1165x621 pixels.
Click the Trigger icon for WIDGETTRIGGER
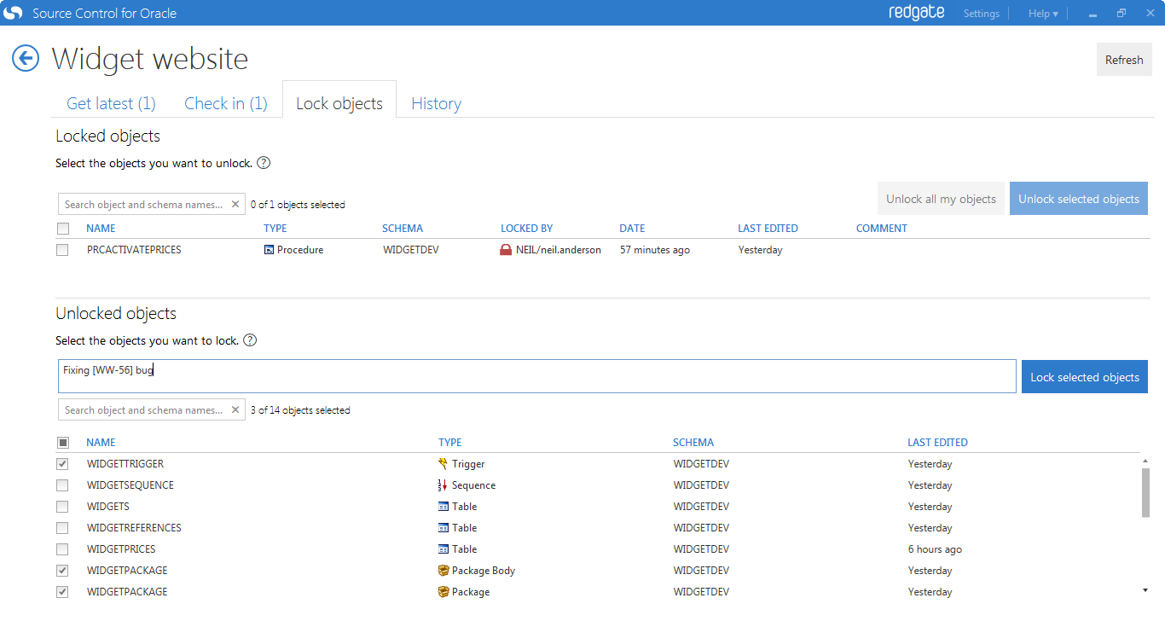pos(443,464)
